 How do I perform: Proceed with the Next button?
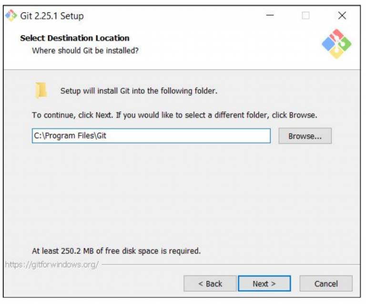pyautogui.click(x=264, y=283)
